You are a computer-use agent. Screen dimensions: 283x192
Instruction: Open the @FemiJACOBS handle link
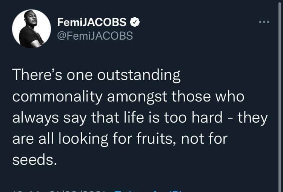pos(95,36)
